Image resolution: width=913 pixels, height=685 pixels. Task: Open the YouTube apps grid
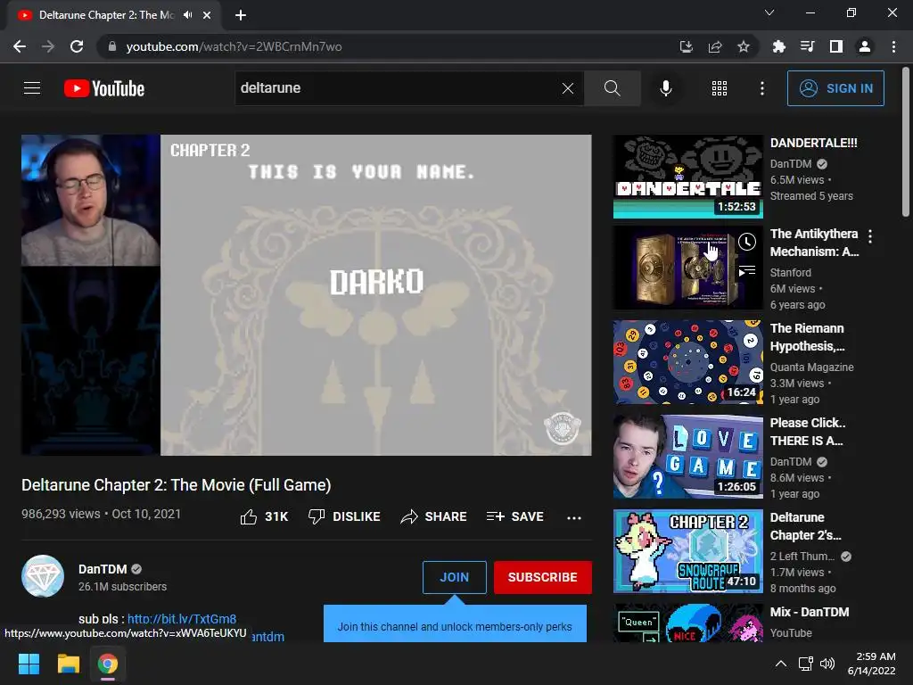tap(720, 88)
